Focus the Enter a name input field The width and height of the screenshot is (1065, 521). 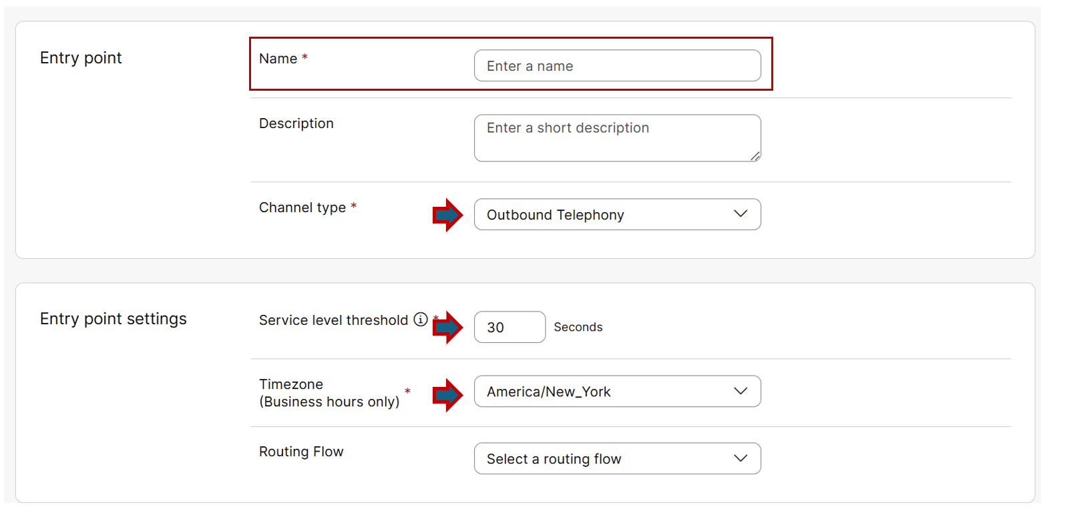click(617, 66)
